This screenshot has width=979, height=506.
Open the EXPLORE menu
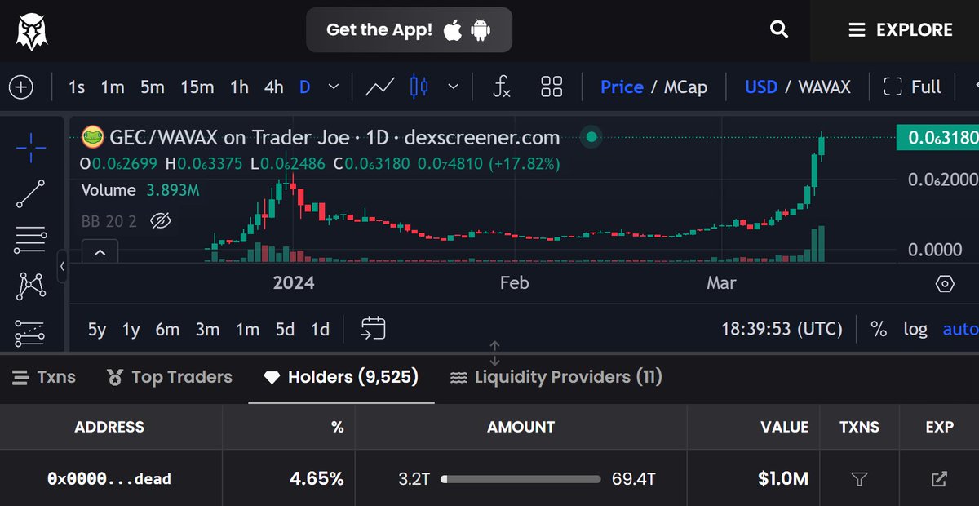pyautogui.click(x=901, y=30)
